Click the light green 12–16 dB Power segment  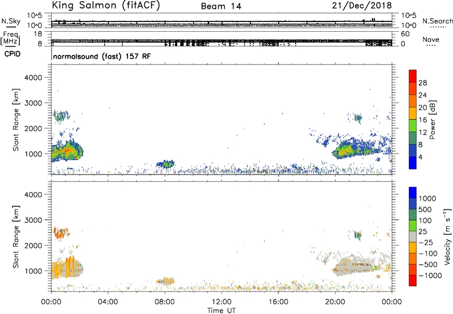coord(413,126)
